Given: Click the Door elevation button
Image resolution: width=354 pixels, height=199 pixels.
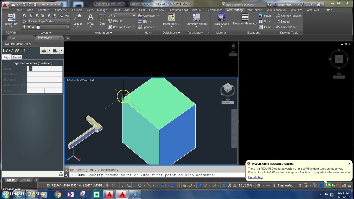Looking at the screenshot, I should (x=266, y=22).
